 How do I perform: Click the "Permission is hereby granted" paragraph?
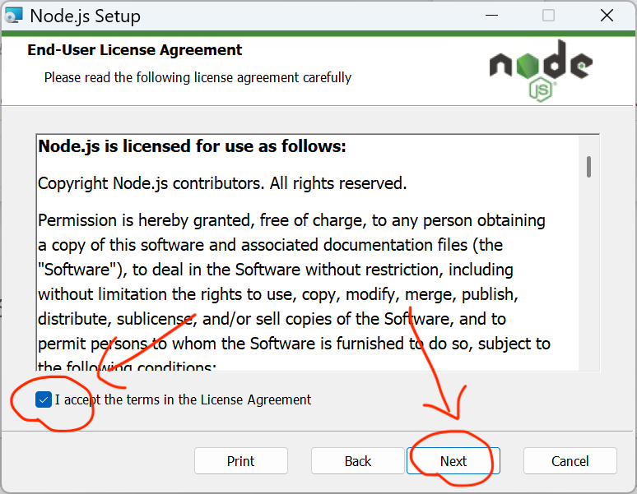point(292,269)
